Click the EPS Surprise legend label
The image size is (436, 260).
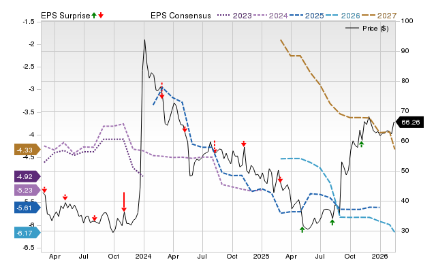(x=65, y=16)
